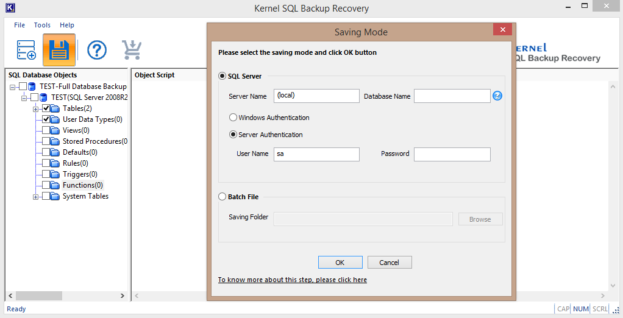Uncheck the User Data Types checkbox
Image resolution: width=623 pixels, height=318 pixels.
click(x=46, y=119)
